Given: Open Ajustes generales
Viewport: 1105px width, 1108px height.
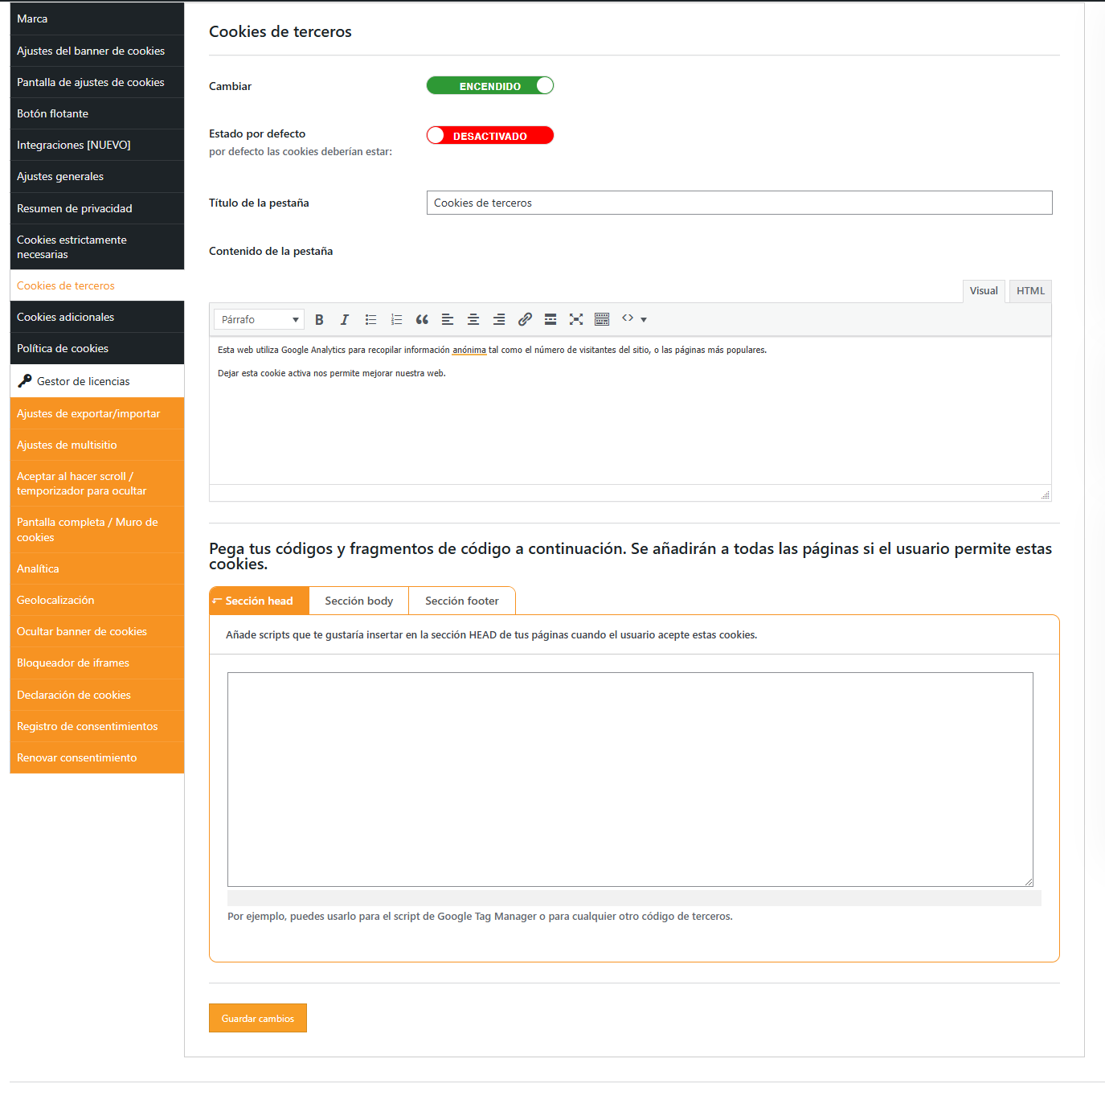Looking at the screenshot, I should click(x=97, y=176).
